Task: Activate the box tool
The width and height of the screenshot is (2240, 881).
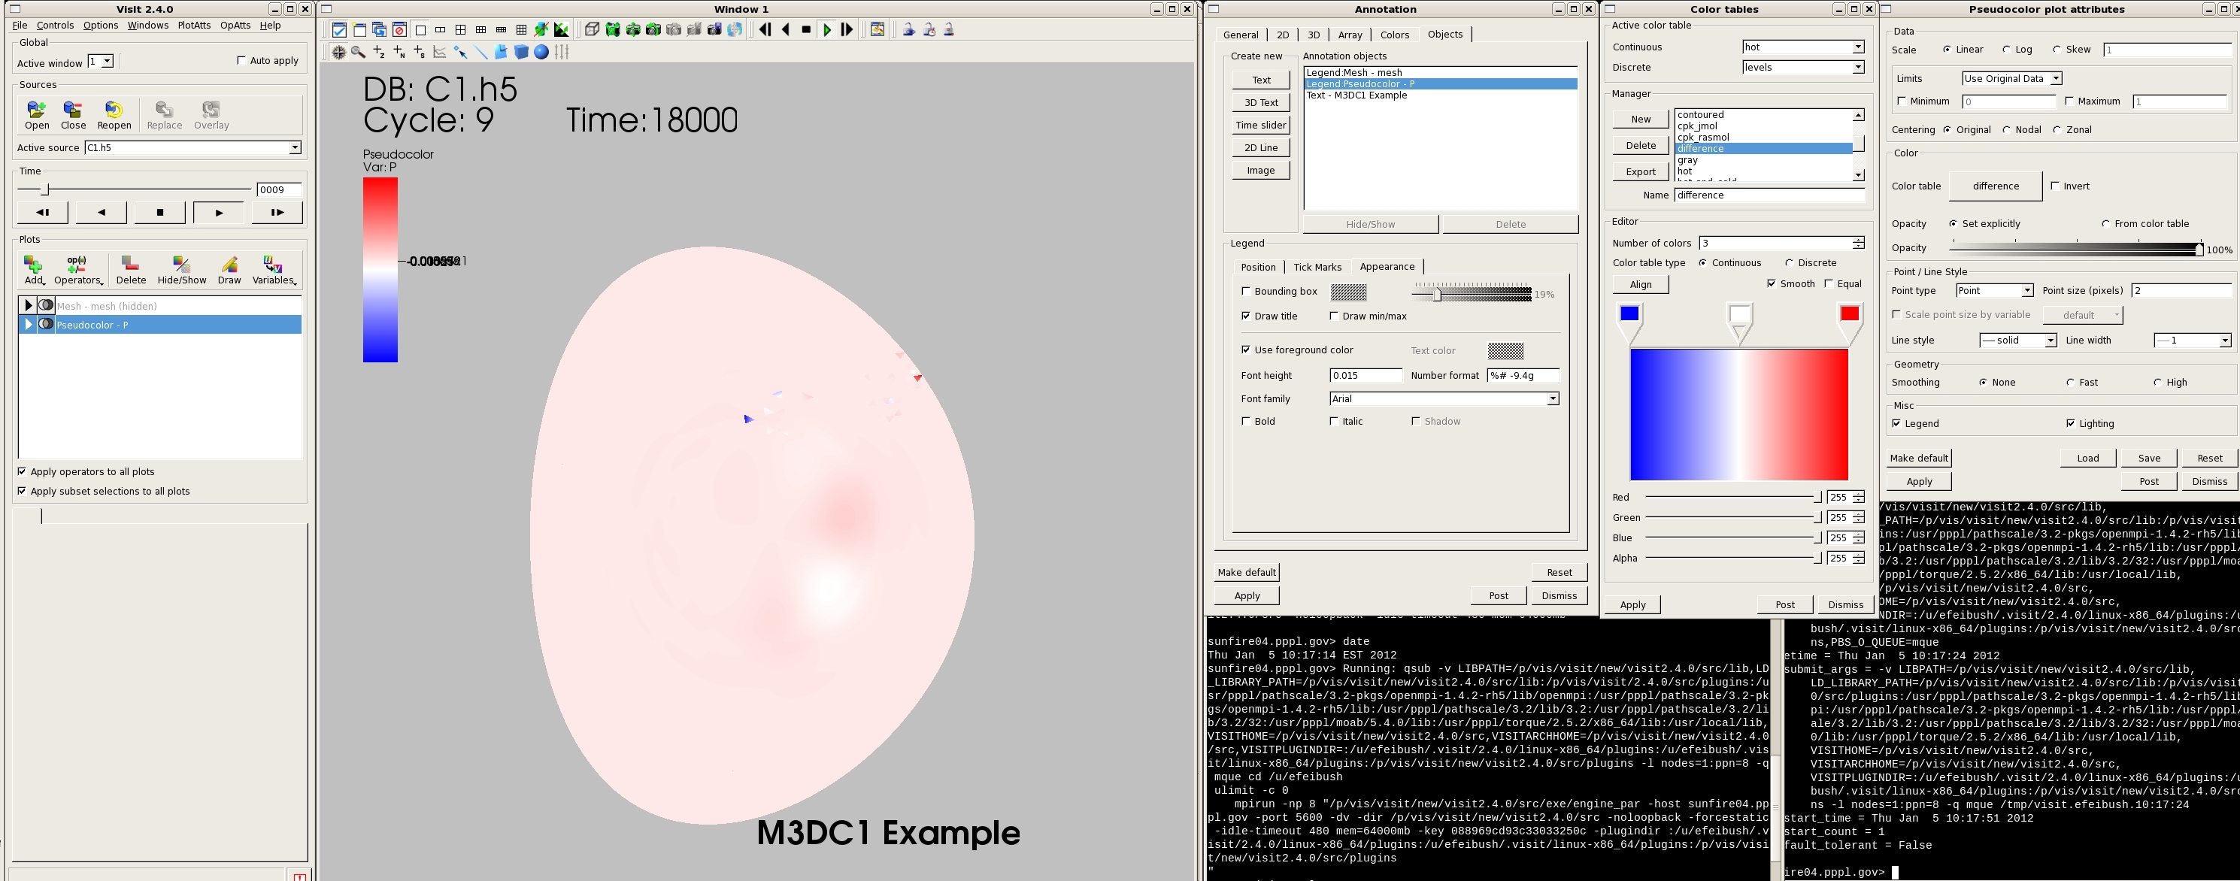Action: pos(521,52)
